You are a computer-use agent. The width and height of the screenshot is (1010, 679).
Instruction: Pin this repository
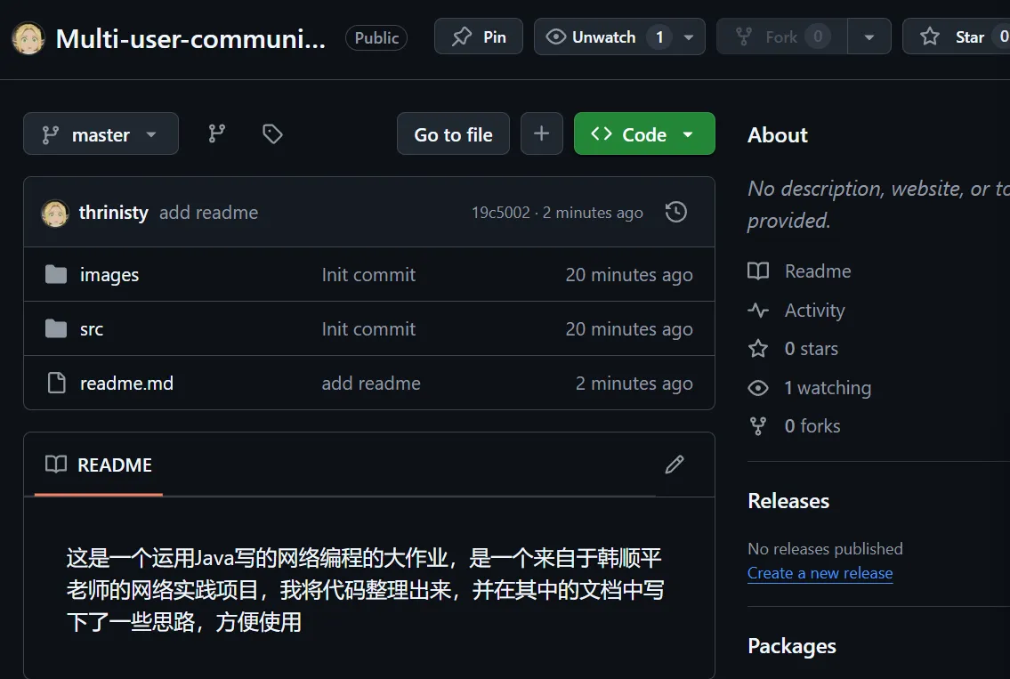(479, 36)
